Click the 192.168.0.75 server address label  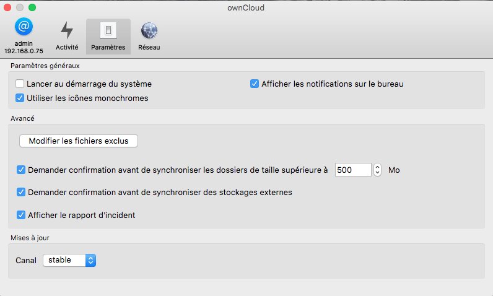click(24, 51)
